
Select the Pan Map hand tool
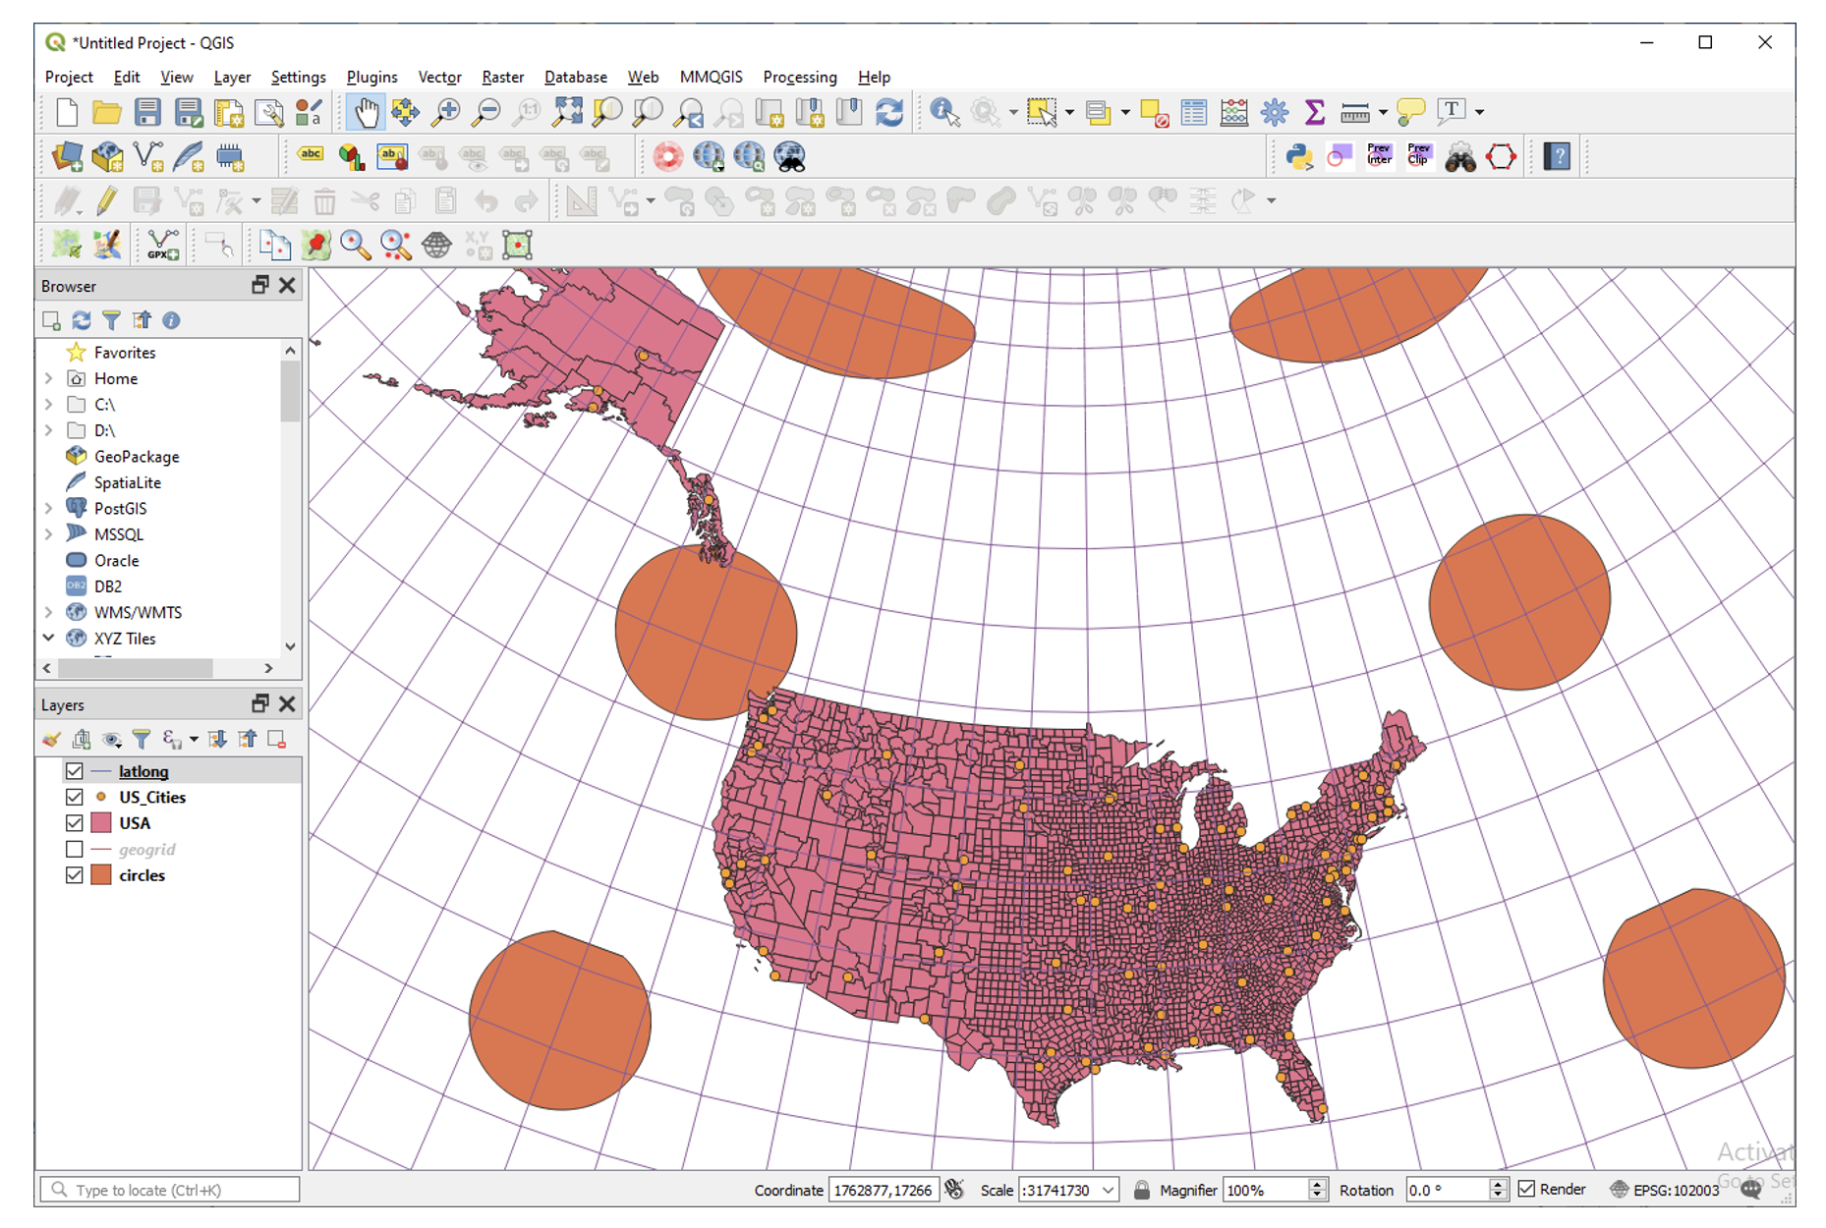click(366, 112)
